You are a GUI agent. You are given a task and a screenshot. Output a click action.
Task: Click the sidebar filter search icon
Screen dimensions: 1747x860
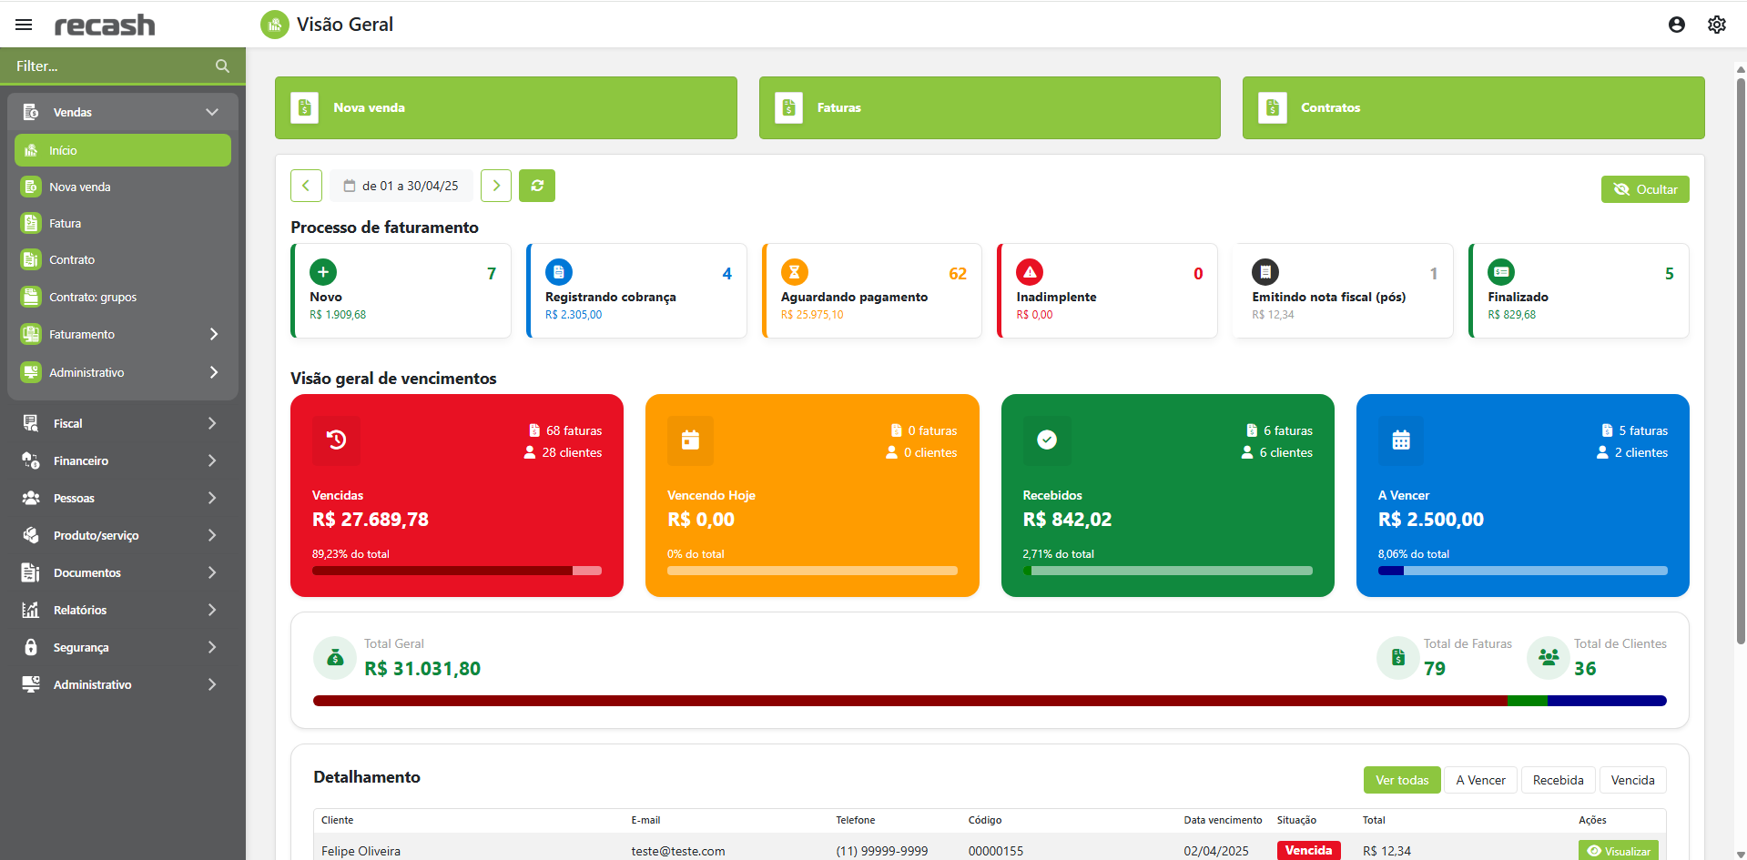point(222,66)
